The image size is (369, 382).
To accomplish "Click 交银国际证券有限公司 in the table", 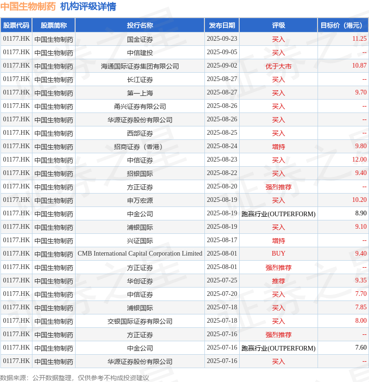I will [140, 321].
